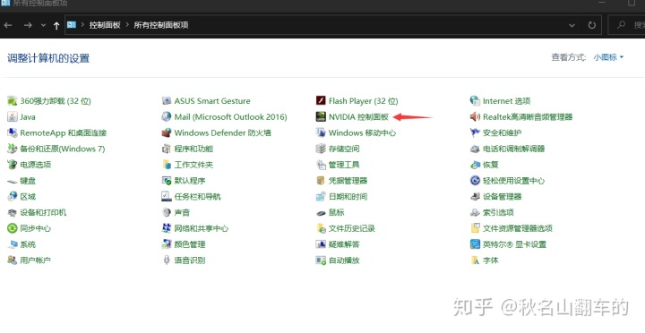Click the 鼠标 icon
645x333 pixels.
pyautogui.click(x=321, y=212)
